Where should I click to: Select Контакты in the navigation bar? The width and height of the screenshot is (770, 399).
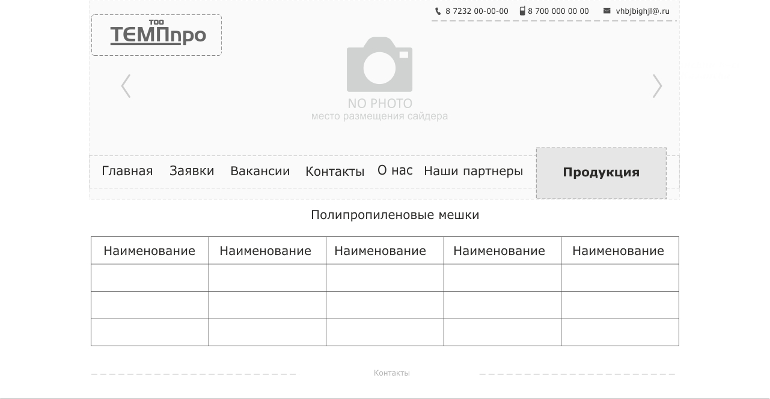(335, 172)
